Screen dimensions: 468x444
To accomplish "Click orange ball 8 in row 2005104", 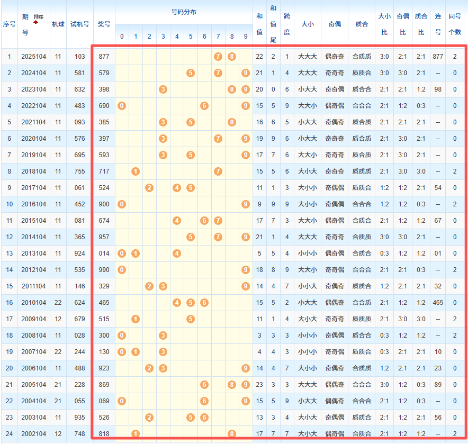I will click(x=232, y=385).
